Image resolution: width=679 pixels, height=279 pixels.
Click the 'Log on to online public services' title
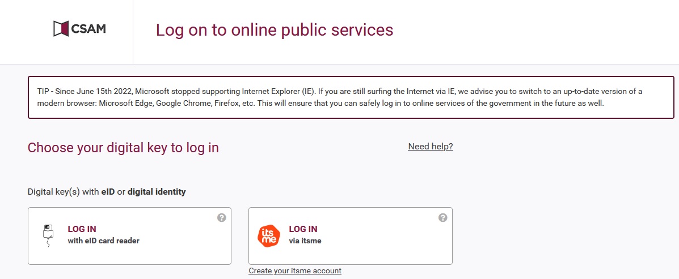pyautogui.click(x=275, y=30)
